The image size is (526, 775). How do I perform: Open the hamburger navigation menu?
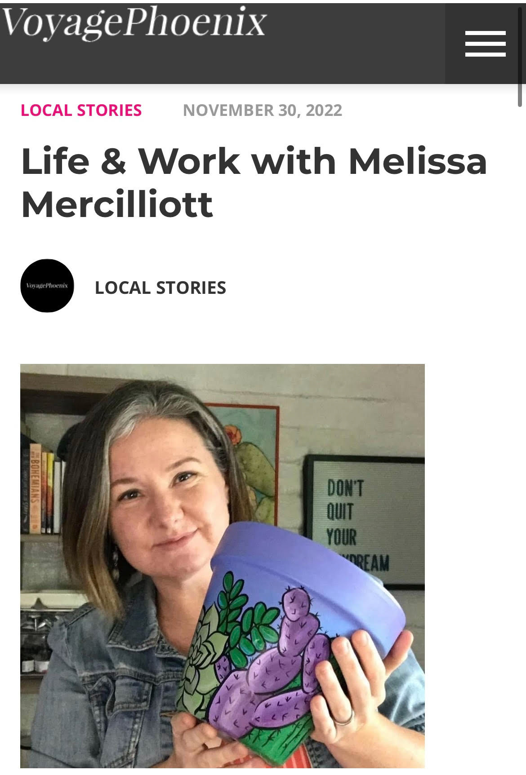point(485,44)
